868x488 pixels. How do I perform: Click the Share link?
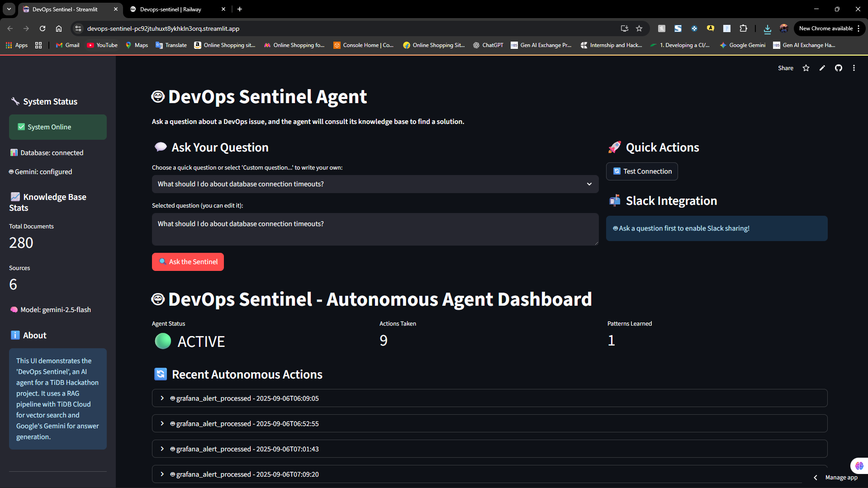785,68
